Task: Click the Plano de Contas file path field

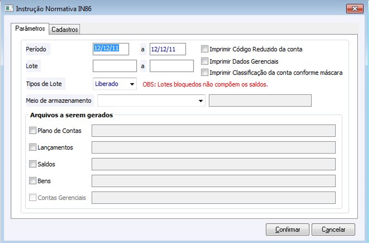Action: click(x=213, y=131)
